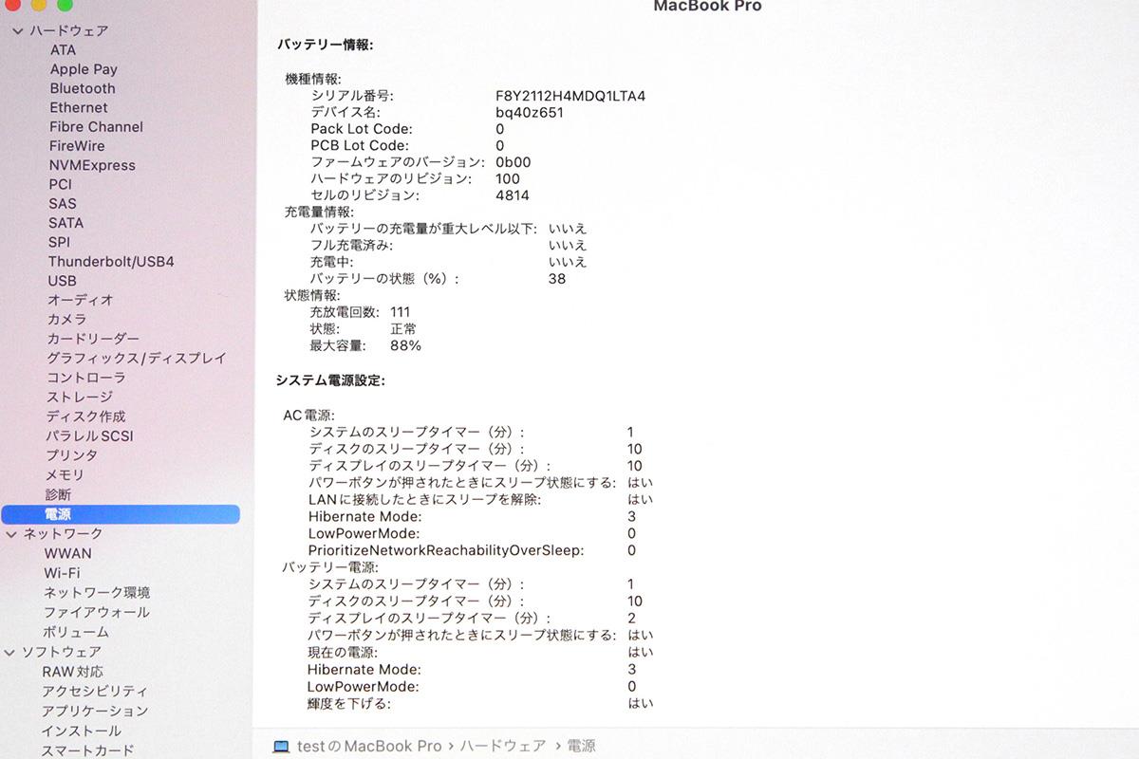This screenshot has height=759, width=1139.
Task: Collapse the ハードウェア section chevron
Action: [16, 31]
